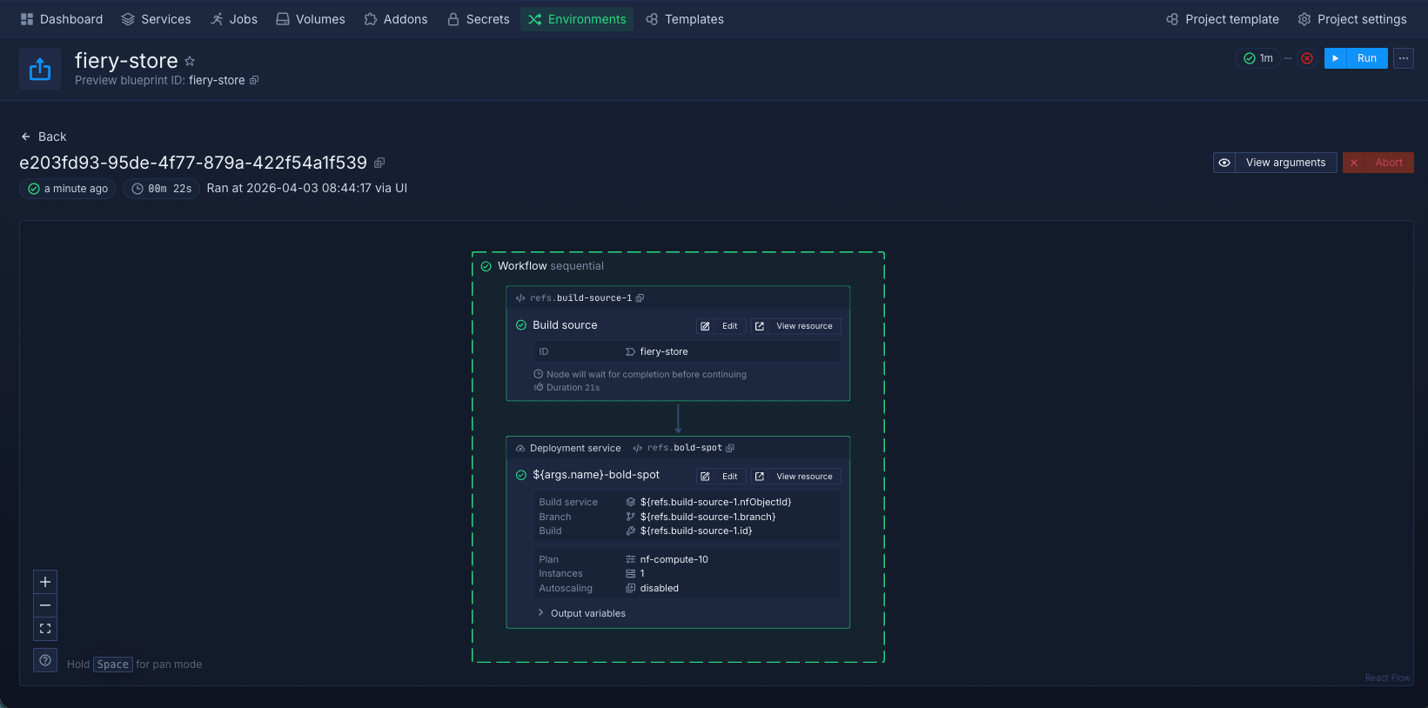This screenshot has height=708, width=1428.
Task: Go to Project settings
Action: (1351, 19)
